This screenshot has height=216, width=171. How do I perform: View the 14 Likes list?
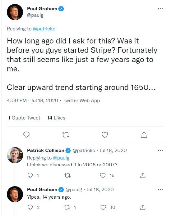[x=56, y=118]
